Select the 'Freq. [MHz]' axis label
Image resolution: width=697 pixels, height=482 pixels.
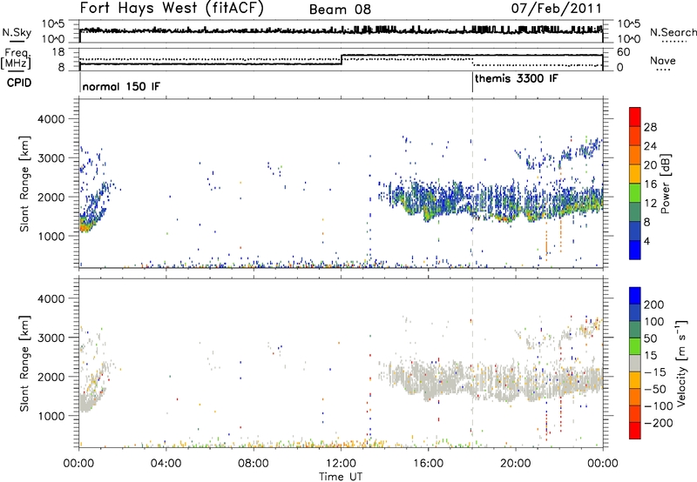coord(16,59)
